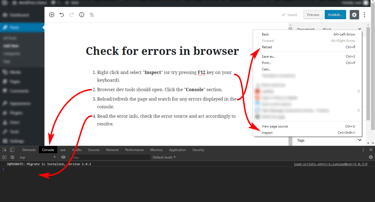Viewport: 375px width, 202px height.
Task: Activate the DevTools element picker icon
Action: point(5,150)
